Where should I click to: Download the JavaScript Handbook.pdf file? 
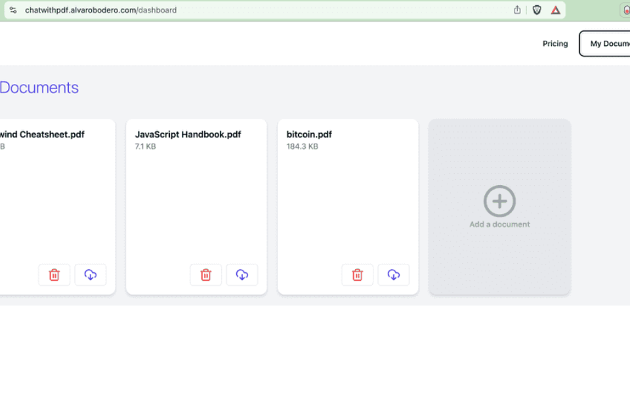[x=242, y=275]
